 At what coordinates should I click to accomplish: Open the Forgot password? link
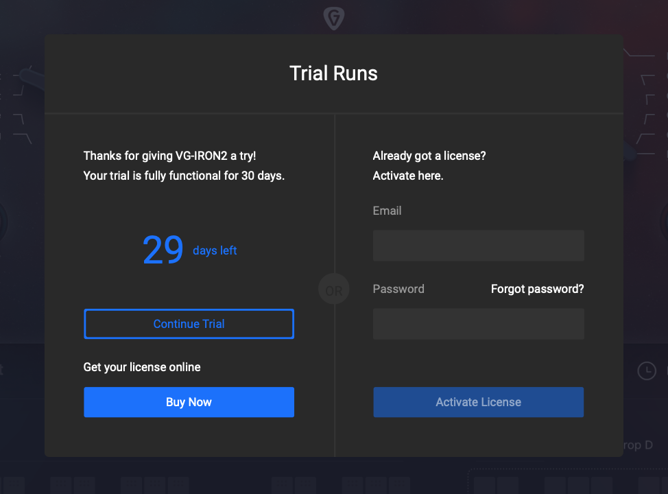pos(537,289)
